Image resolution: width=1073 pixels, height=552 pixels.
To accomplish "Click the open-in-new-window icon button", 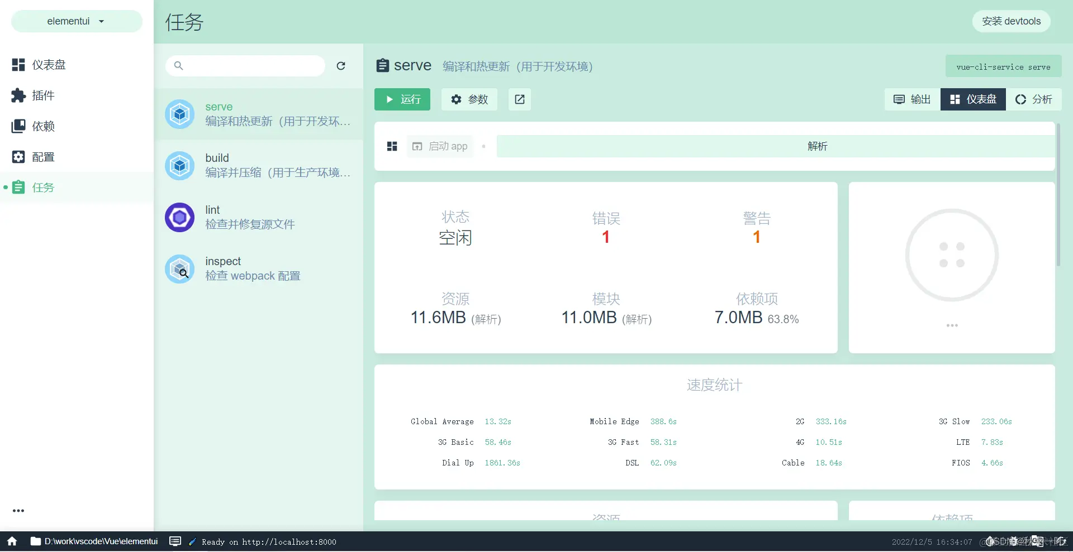I will (x=520, y=99).
